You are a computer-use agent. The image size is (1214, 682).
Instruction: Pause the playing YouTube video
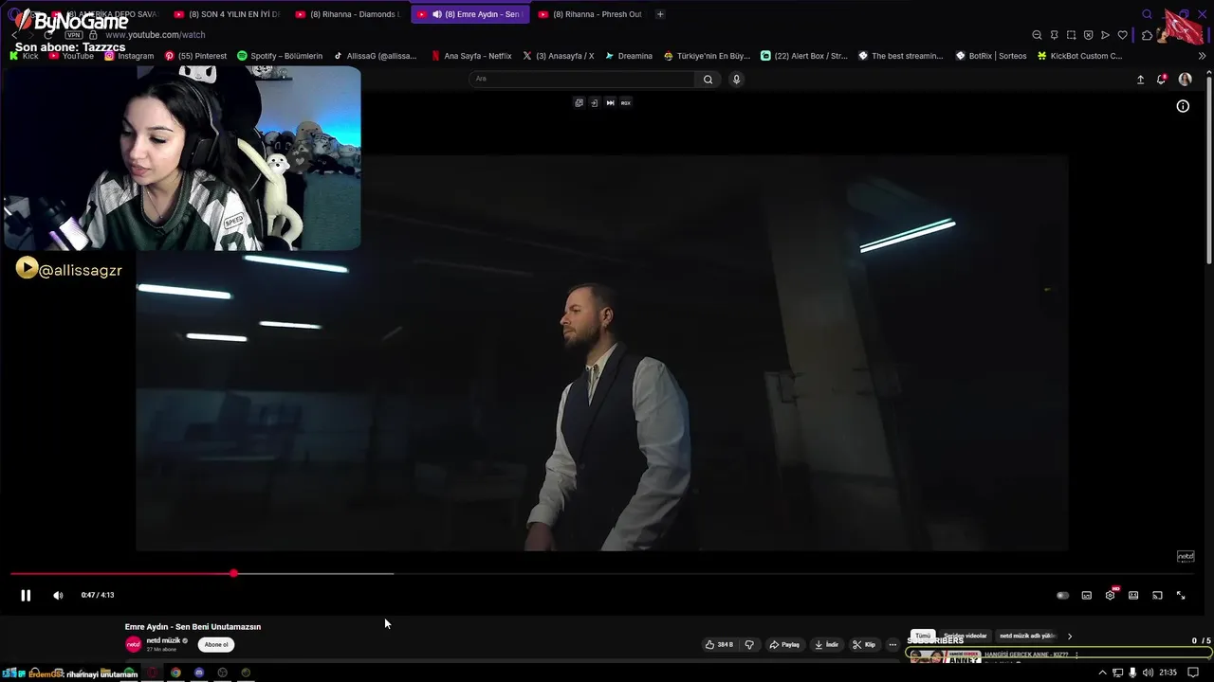coord(26,596)
